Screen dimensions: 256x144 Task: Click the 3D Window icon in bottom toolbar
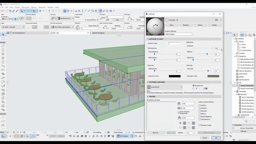[x=123, y=136]
